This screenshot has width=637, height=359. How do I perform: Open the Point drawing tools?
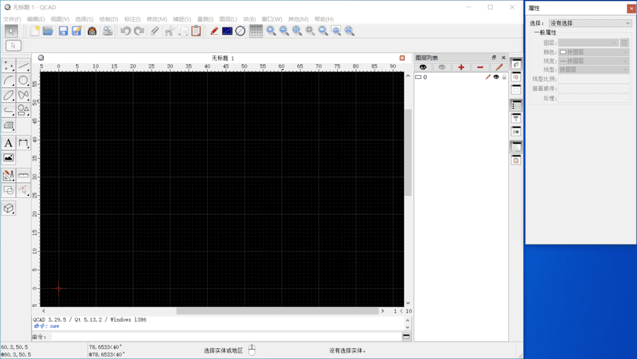coord(9,66)
